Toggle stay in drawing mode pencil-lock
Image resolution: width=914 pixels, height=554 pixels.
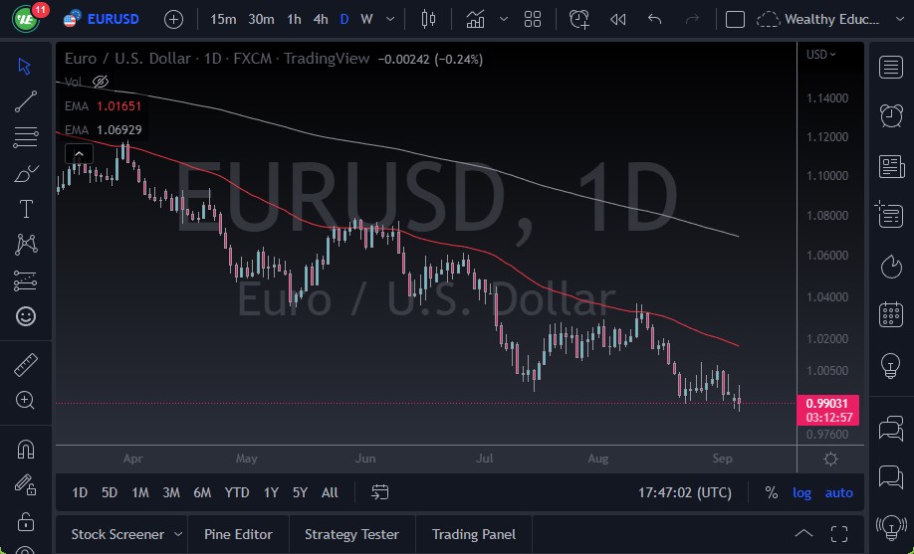point(25,484)
